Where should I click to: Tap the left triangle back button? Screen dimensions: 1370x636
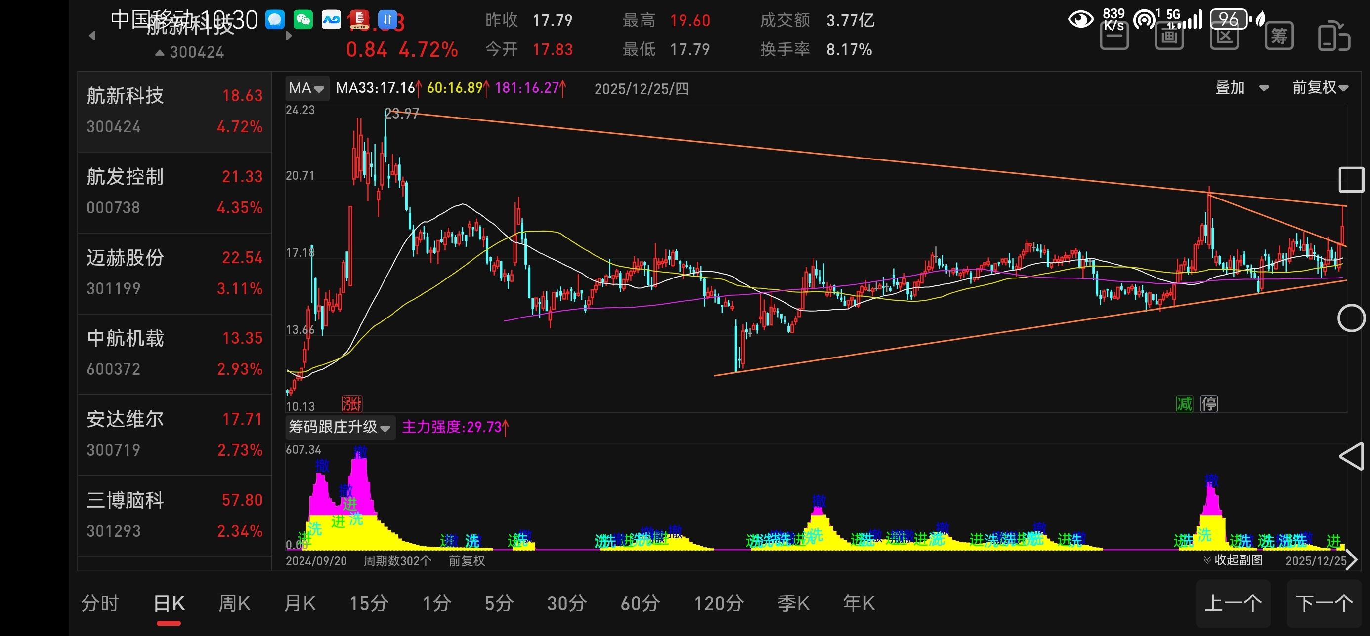(1351, 456)
